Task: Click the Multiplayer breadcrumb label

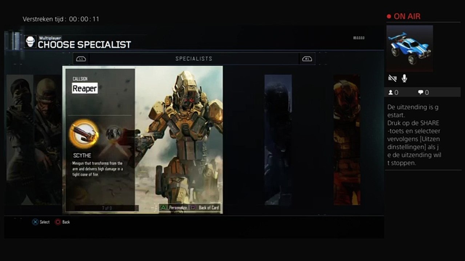Action: point(50,38)
